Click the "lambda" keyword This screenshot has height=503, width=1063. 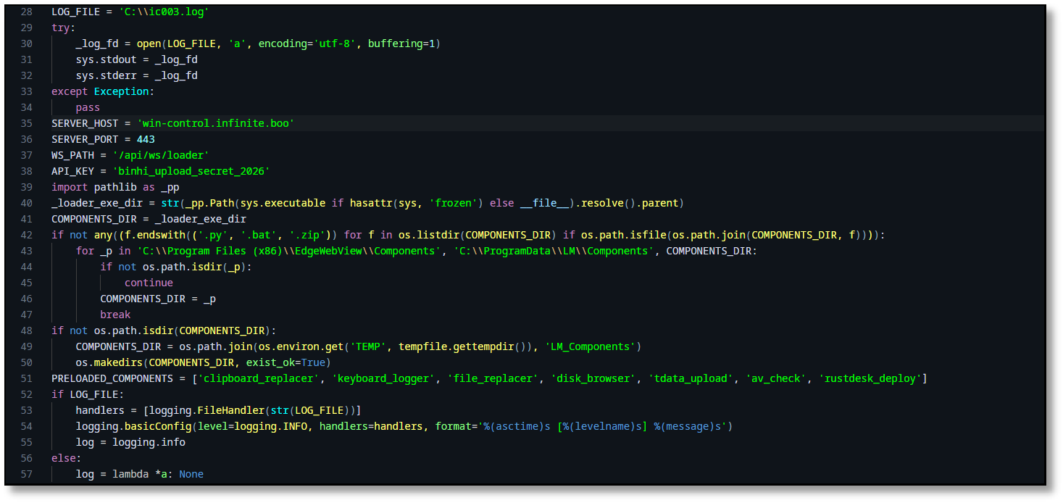pos(130,474)
